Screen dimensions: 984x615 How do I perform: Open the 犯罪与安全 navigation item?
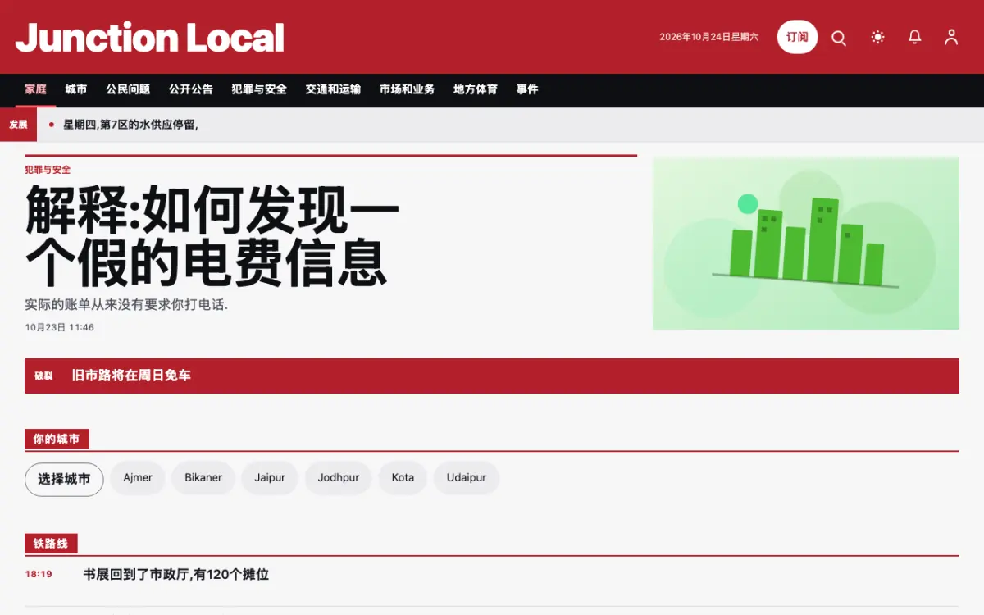point(259,89)
